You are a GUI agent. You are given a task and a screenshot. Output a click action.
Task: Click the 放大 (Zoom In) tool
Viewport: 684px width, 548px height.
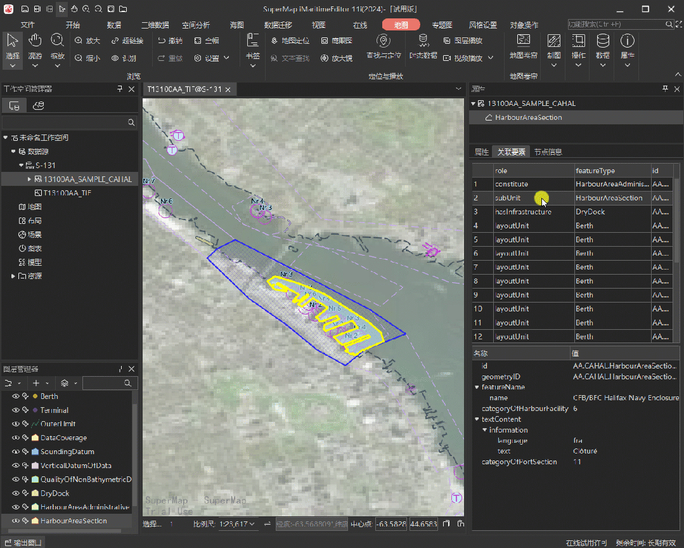pyautogui.click(x=87, y=41)
